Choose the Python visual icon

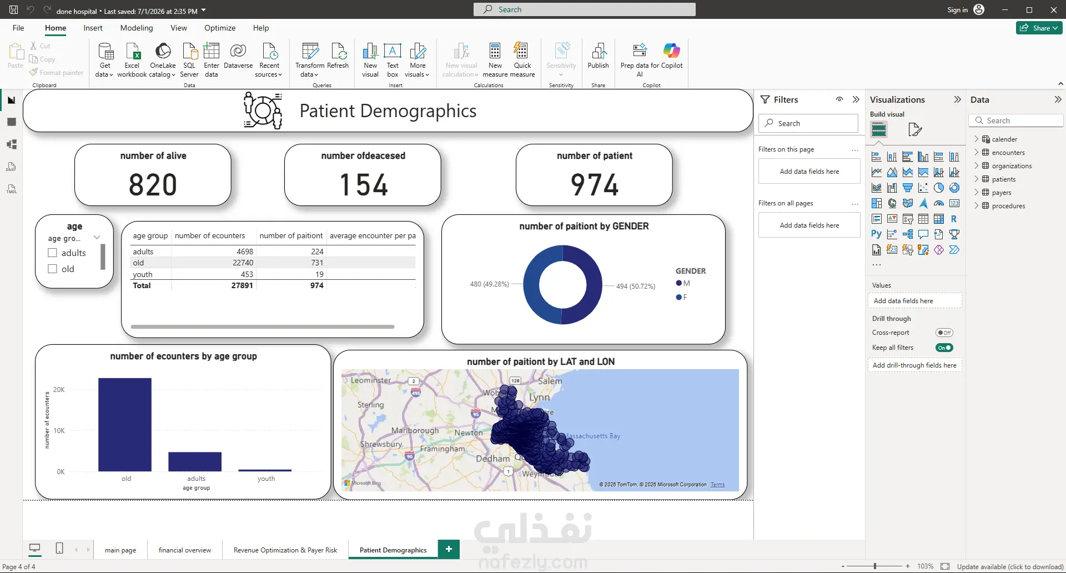tap(877, 234)
